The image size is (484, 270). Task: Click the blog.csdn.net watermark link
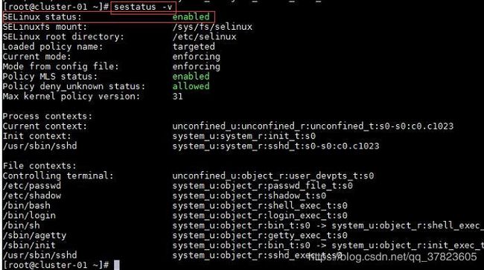[x=392, y=257]
